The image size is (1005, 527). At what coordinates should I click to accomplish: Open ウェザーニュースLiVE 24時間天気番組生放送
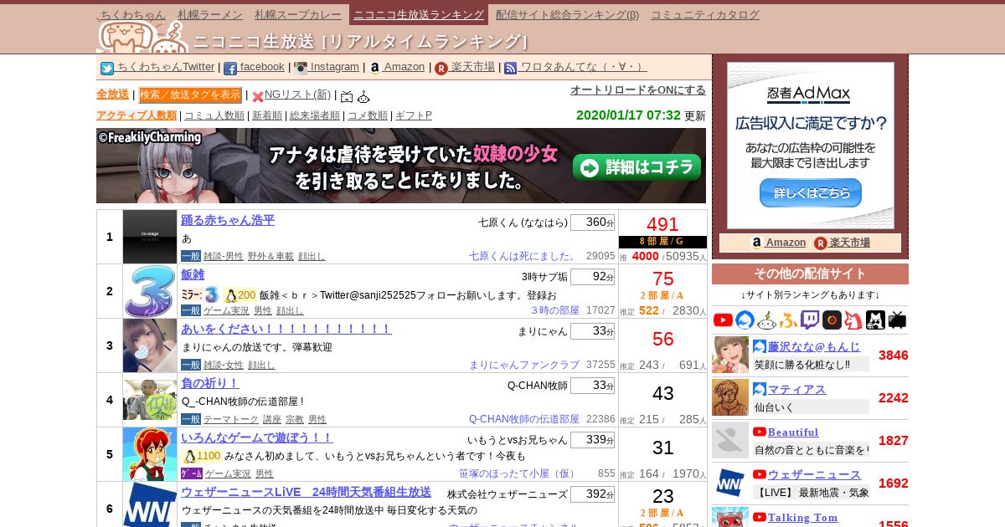[x=306, y=492]
